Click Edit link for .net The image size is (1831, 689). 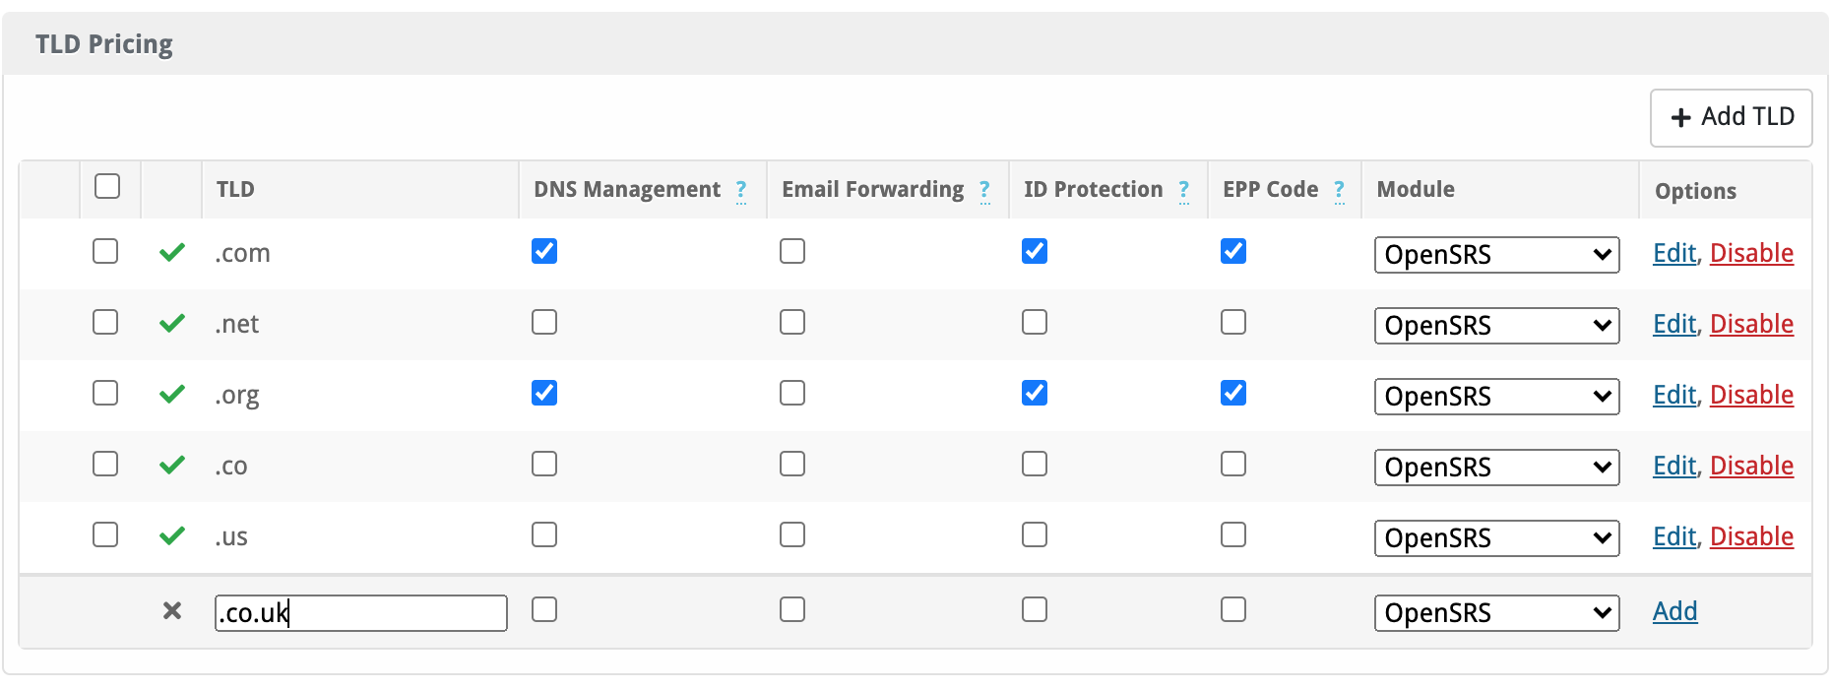(1673, 324)
